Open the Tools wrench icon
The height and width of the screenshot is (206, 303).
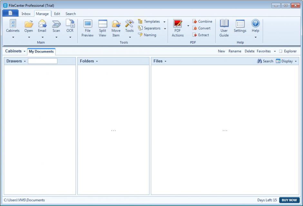129,24
